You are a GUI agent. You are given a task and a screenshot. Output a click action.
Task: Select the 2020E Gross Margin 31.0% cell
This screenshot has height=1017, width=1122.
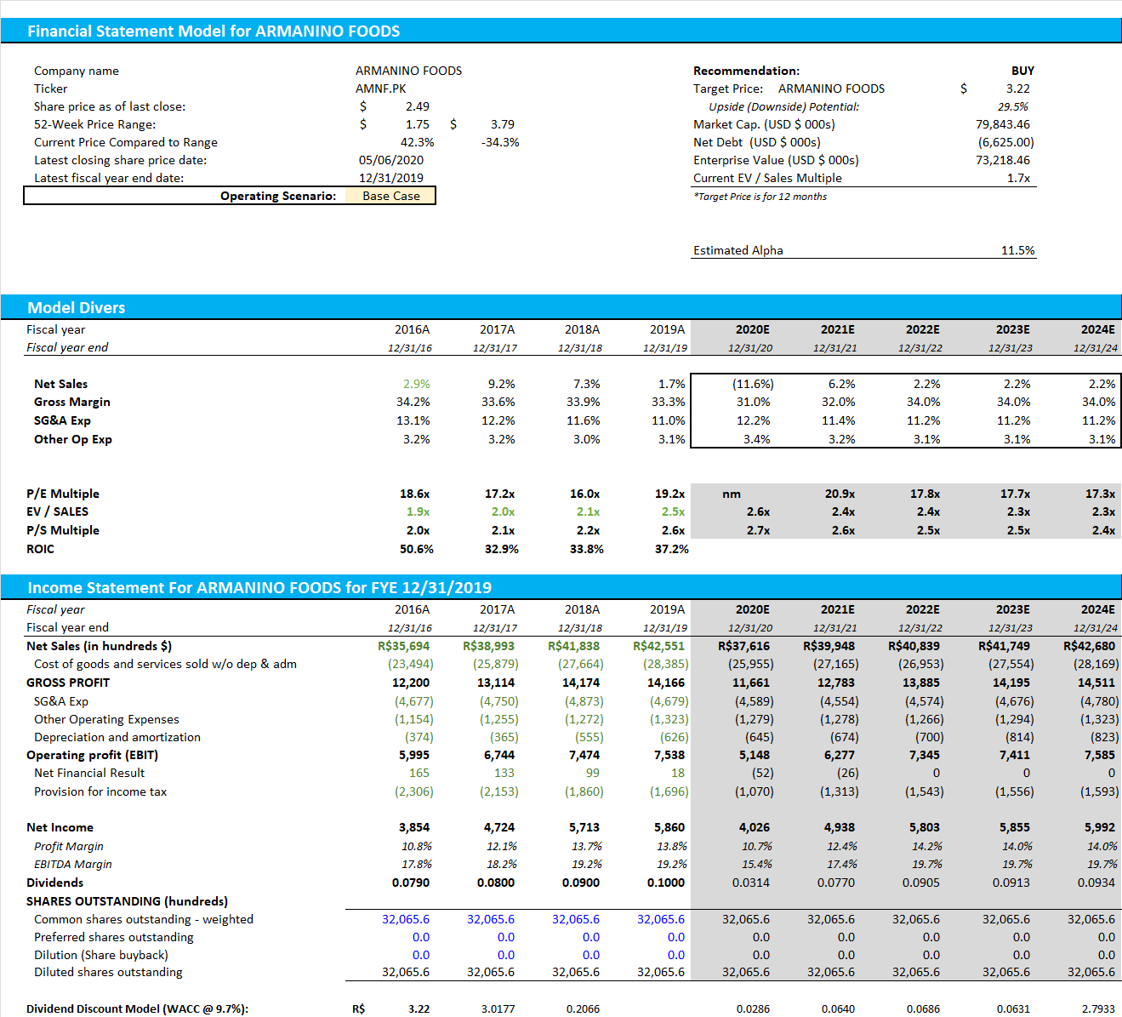753,402
